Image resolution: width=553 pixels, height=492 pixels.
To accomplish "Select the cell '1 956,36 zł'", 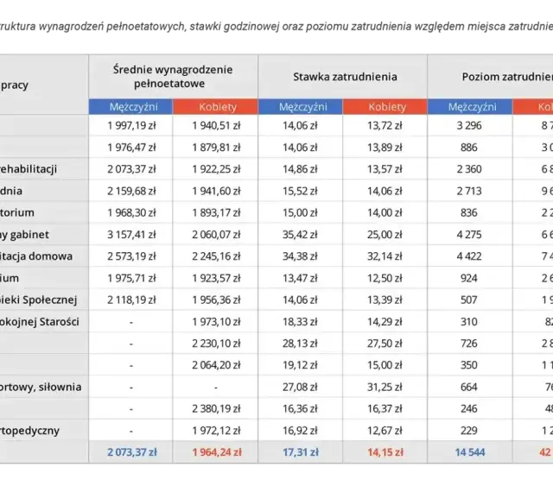I will coord(216,300).
